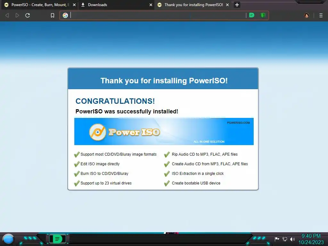Bookmark this page with bookmark icon
The width and height of the screenshot is (328, 246).
53,15
